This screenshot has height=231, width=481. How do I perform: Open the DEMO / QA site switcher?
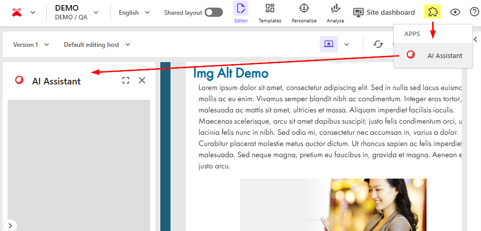click(x=76, y=12)
